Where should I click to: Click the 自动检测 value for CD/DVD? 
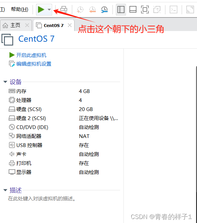[89, 127]
